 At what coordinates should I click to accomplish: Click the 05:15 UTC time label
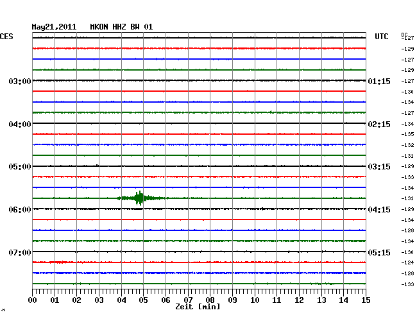click(x=379, y=252)
